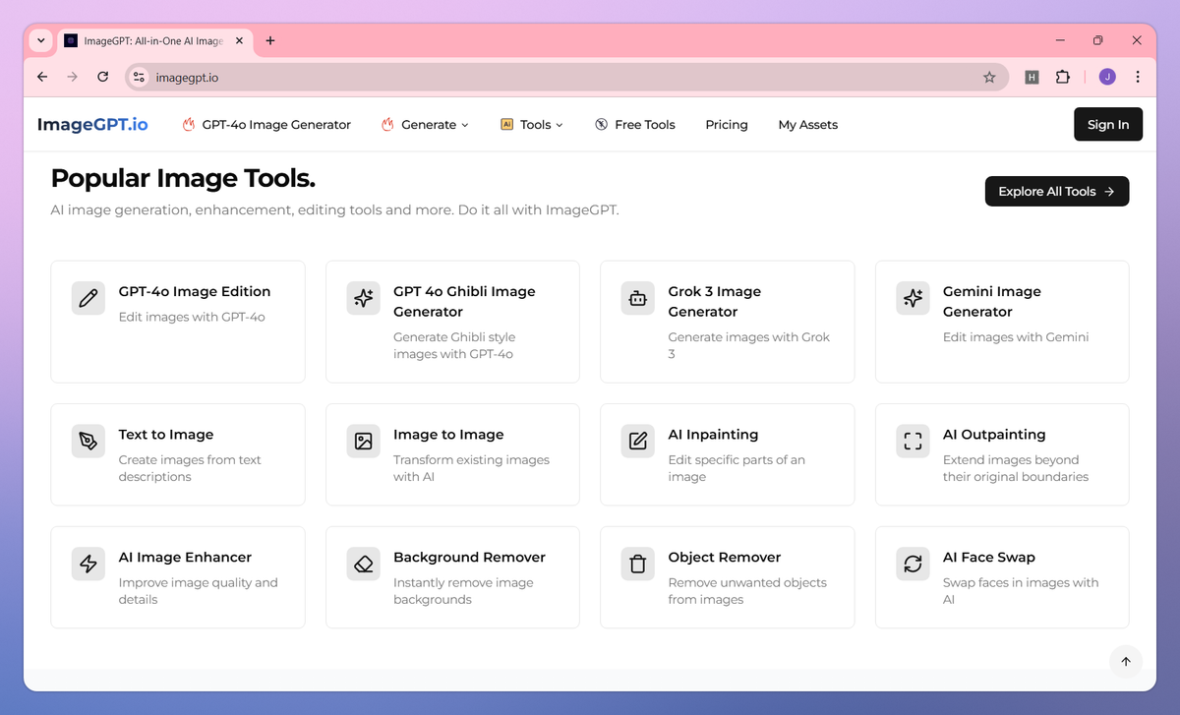The height and width of the screenshot is (715, 1180).
Task: Go to My Assets
Action: point(807,125)
